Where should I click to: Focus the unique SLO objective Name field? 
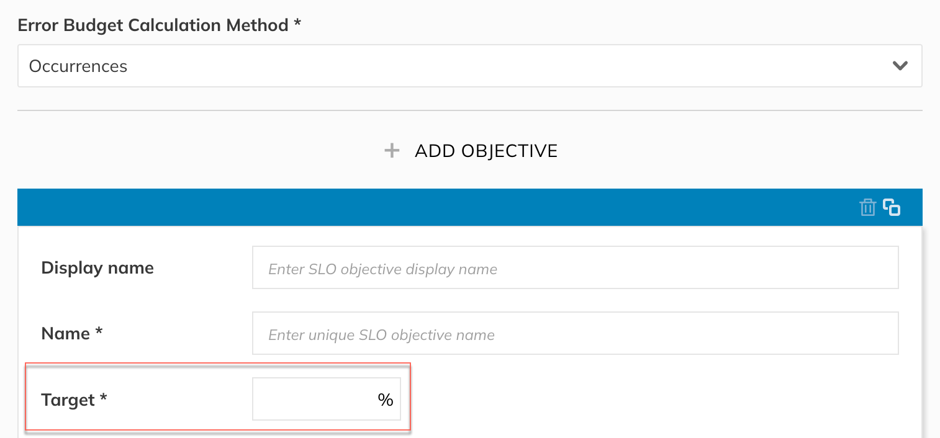(576, 333)
